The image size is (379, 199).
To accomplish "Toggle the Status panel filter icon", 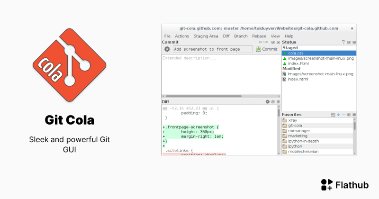I will click(x=343, y=42).
